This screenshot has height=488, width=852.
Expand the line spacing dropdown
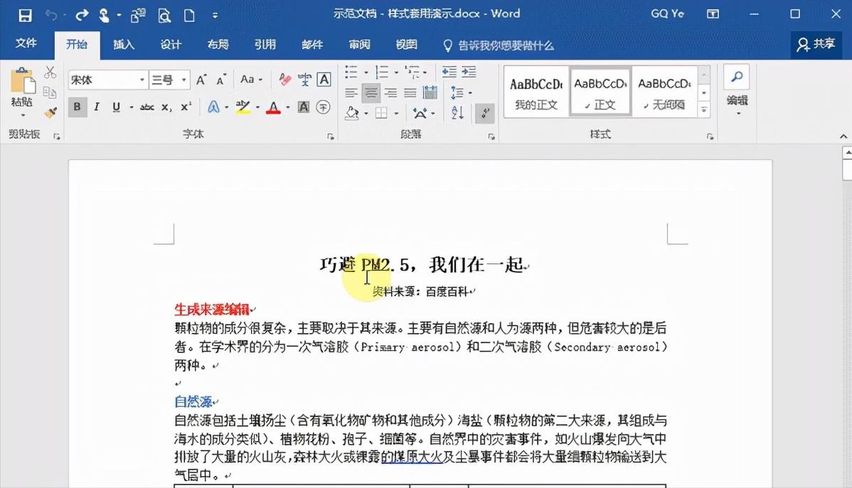(469, 93)
